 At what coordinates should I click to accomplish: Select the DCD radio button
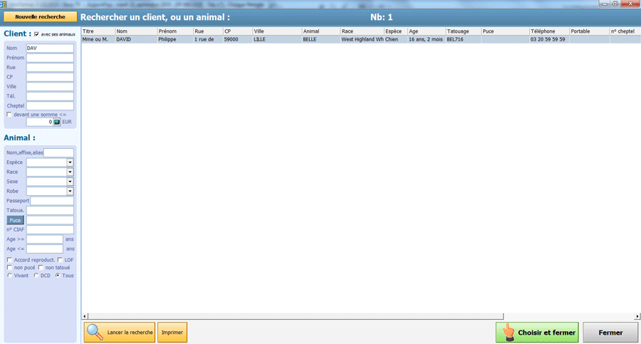tap(36, 276)
